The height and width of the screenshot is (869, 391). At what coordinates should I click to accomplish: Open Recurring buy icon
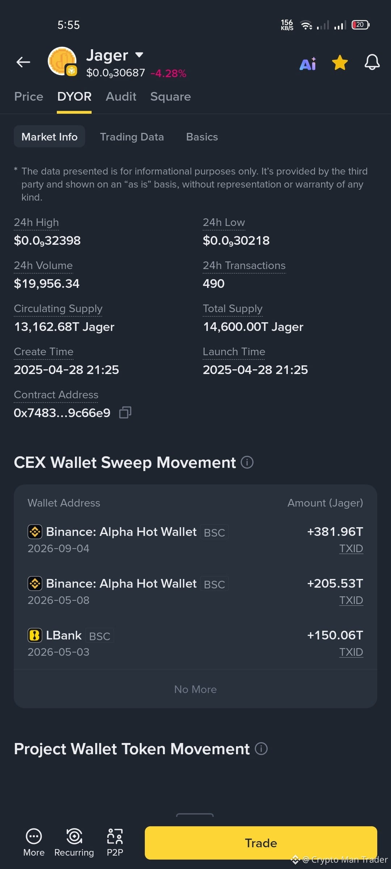(74, 836)
